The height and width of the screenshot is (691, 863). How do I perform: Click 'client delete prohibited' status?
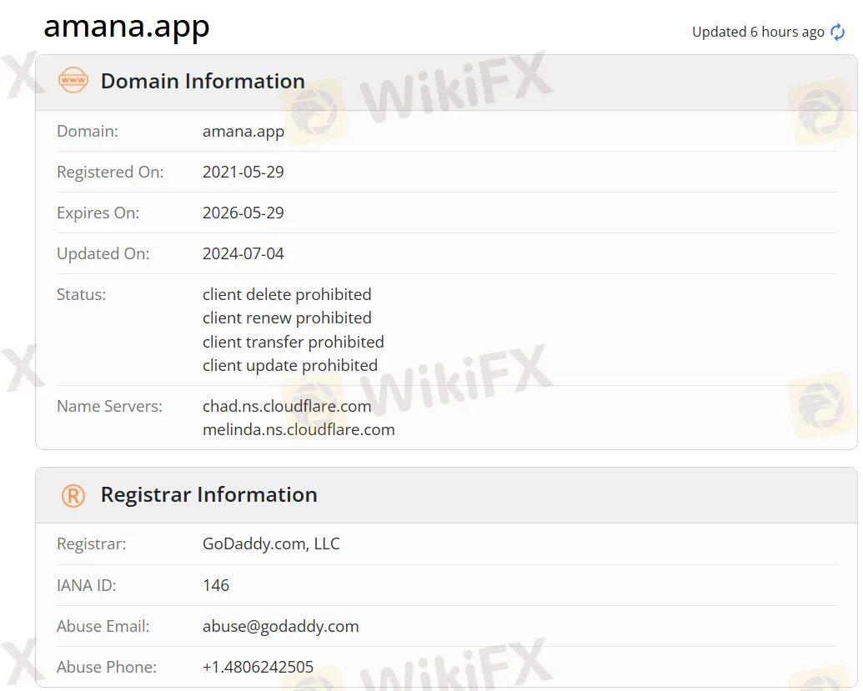[287, 294]
